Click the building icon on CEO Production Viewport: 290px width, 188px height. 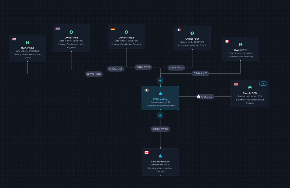[160, 156]
